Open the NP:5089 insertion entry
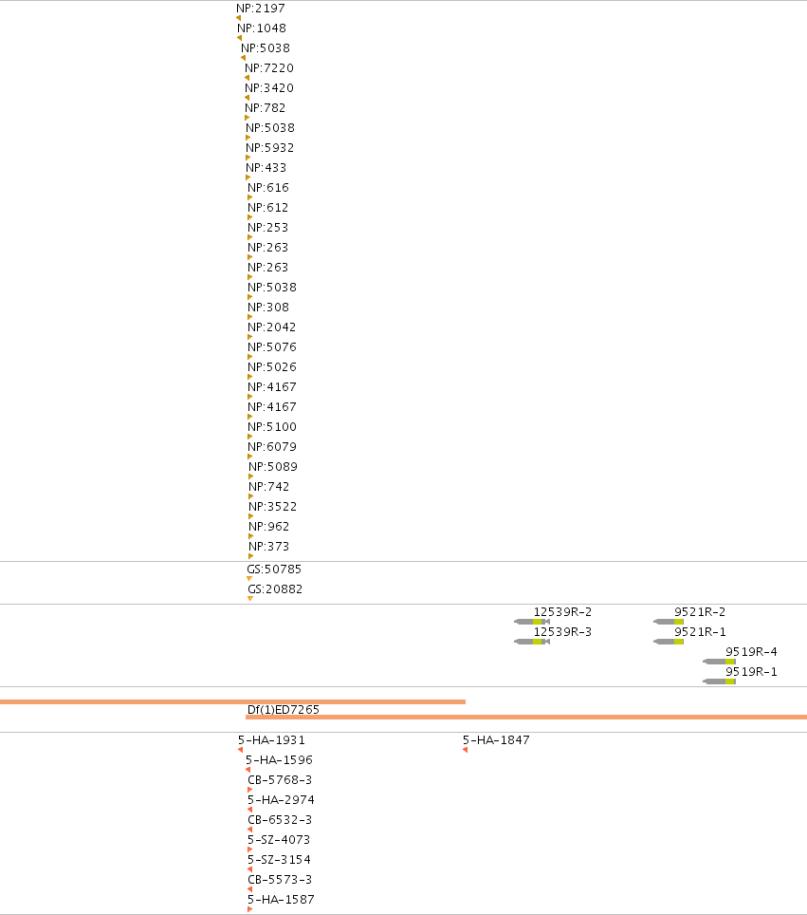 (x=273, y=466)
